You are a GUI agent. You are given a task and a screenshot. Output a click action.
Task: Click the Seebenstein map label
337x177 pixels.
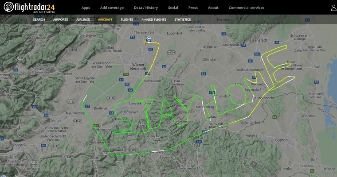pyautogui.click(x=102, y=130)
